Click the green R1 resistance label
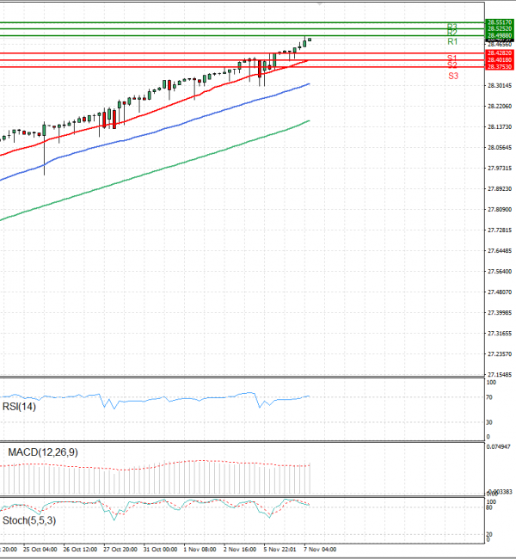The height and width of the screenshot is (559, 516). coord(451,41)
